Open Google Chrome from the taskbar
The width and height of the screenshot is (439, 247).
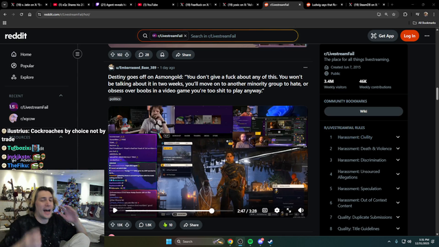(230, 242)
